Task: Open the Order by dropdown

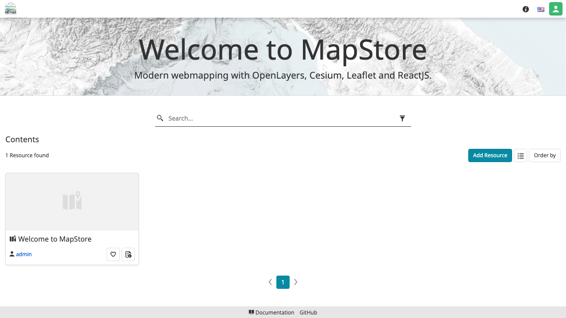Action: tap(545, 155)
